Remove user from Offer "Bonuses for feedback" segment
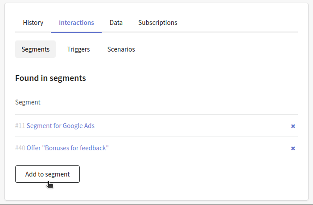The width and height of the screenshot is (313, 205). (293, 148)
